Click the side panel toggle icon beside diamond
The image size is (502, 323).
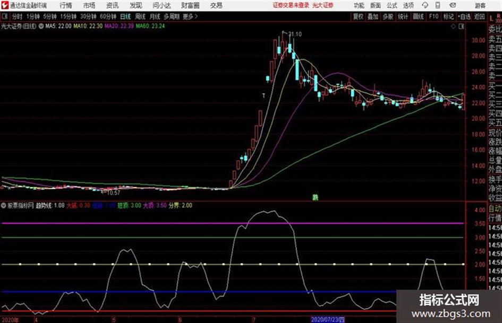click(x=461, y=27)
